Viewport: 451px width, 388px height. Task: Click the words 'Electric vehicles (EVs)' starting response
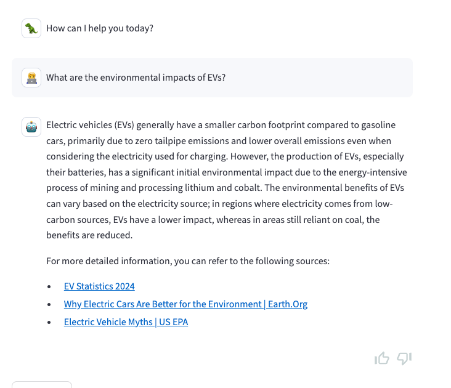90,125
